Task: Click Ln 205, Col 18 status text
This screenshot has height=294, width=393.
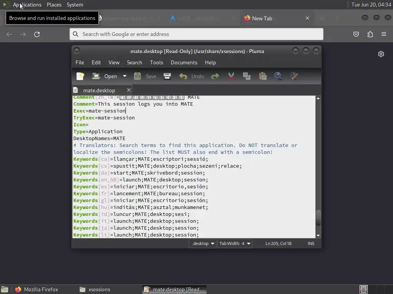Action: 279,243
